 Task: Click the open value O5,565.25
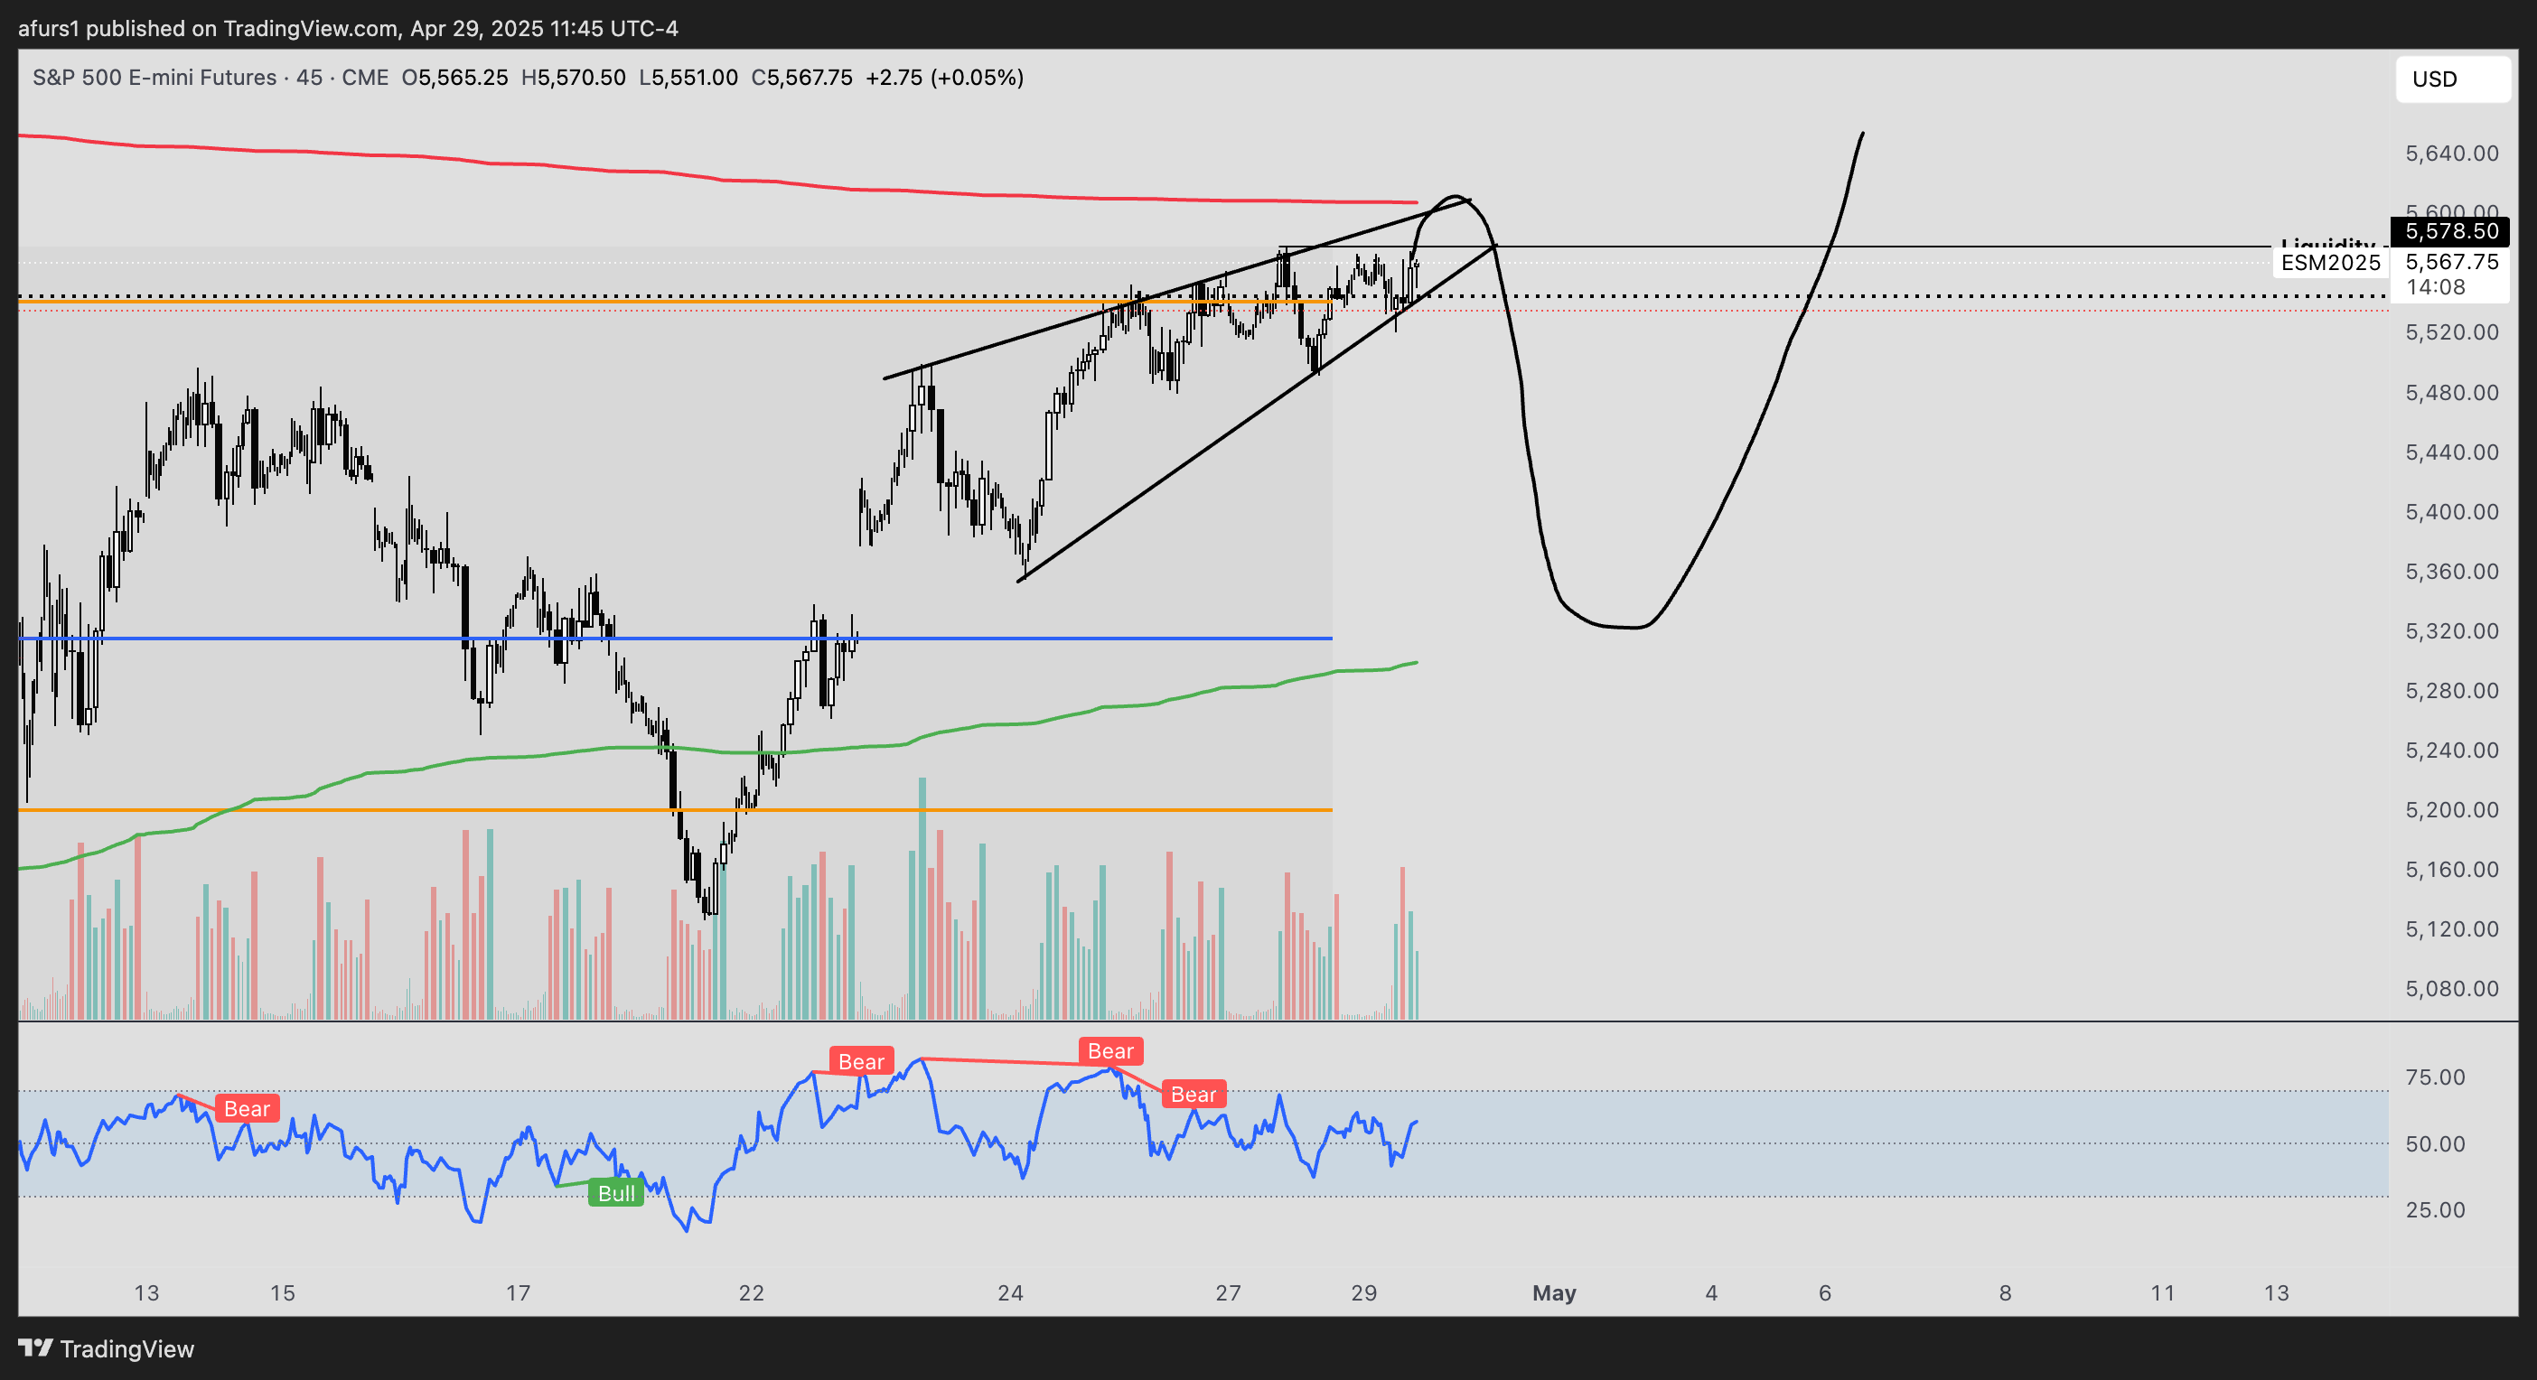coord(455,77)
